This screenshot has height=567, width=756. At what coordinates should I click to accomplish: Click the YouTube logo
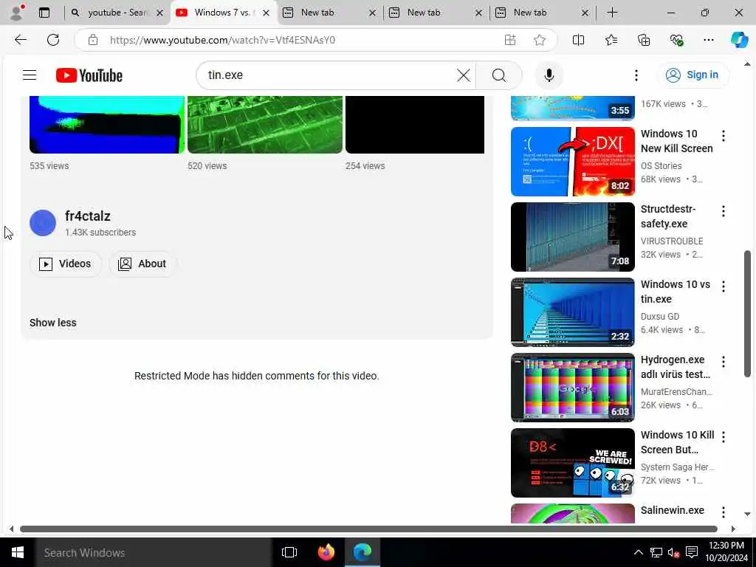[x=89, y=75]
